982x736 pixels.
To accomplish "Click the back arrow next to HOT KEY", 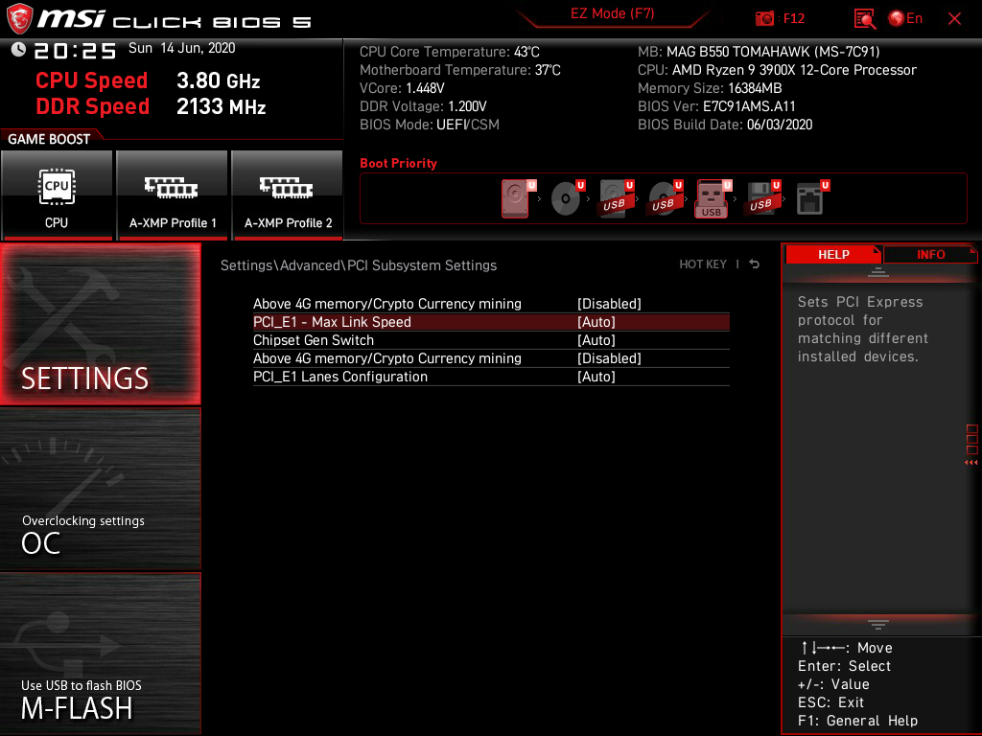I will pos(755,264).
